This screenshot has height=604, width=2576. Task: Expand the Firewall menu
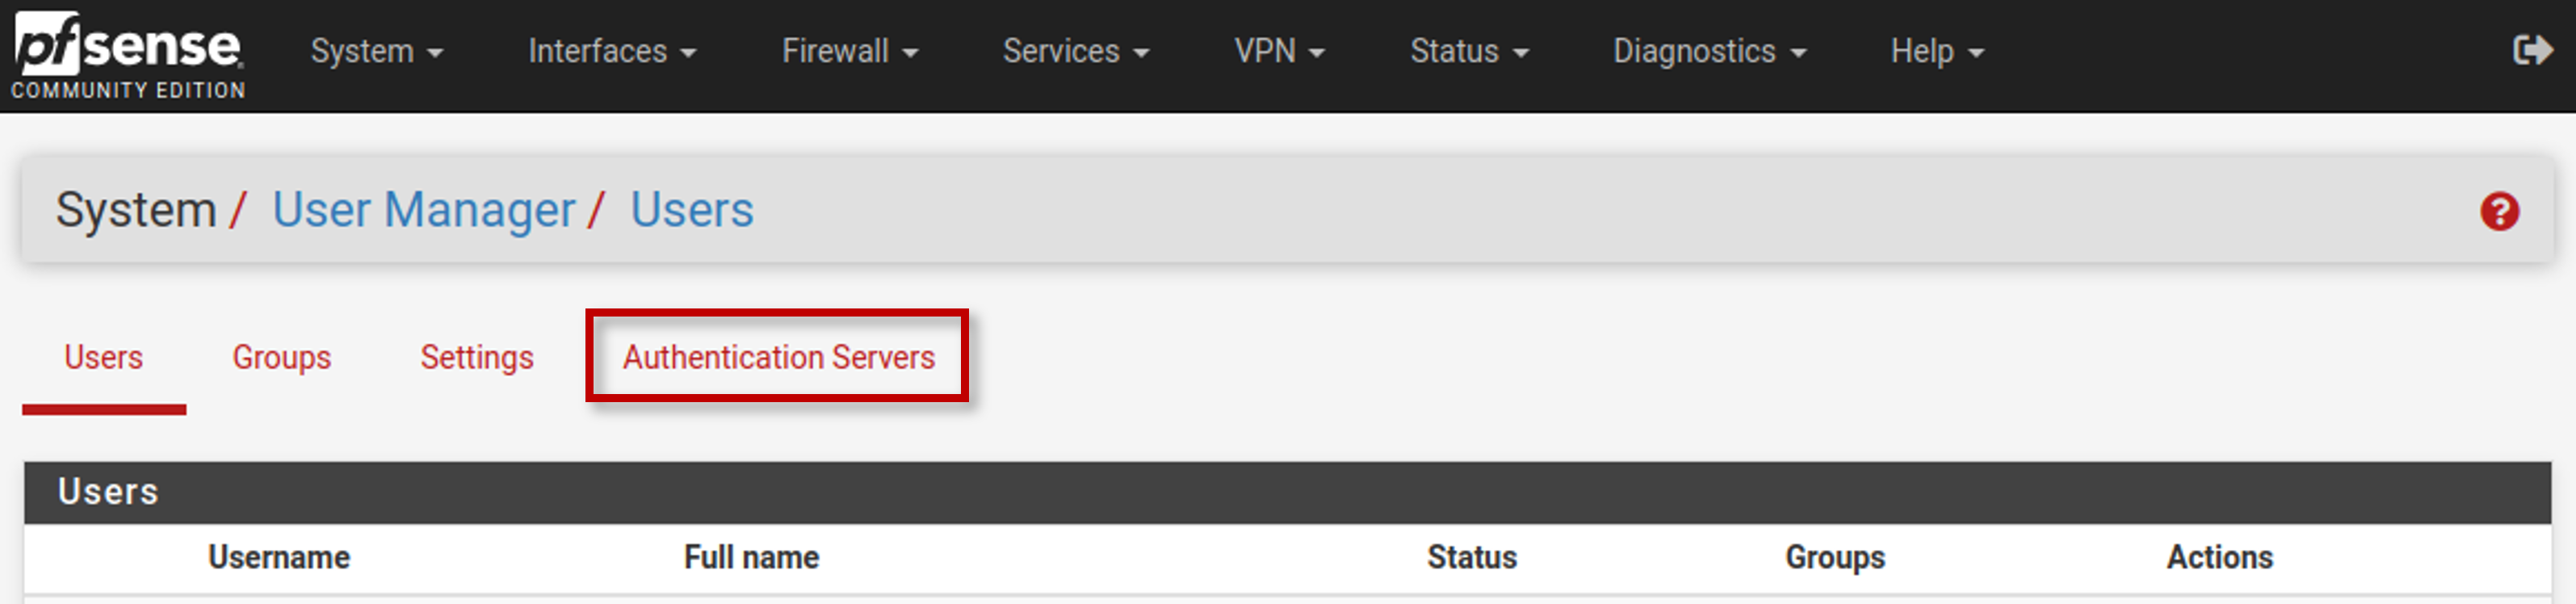(850, 51)
